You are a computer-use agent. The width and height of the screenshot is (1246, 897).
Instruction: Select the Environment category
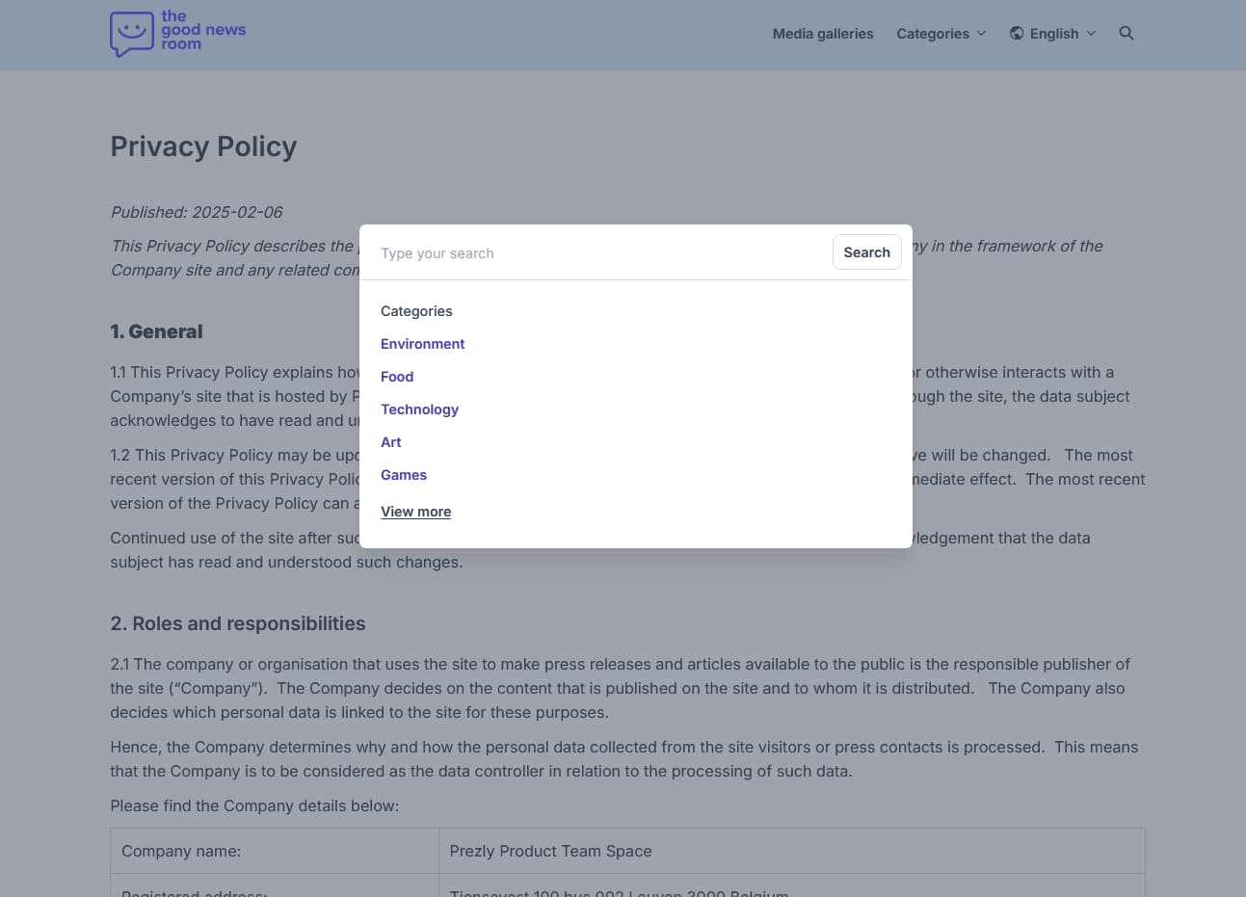coord(422,344)
